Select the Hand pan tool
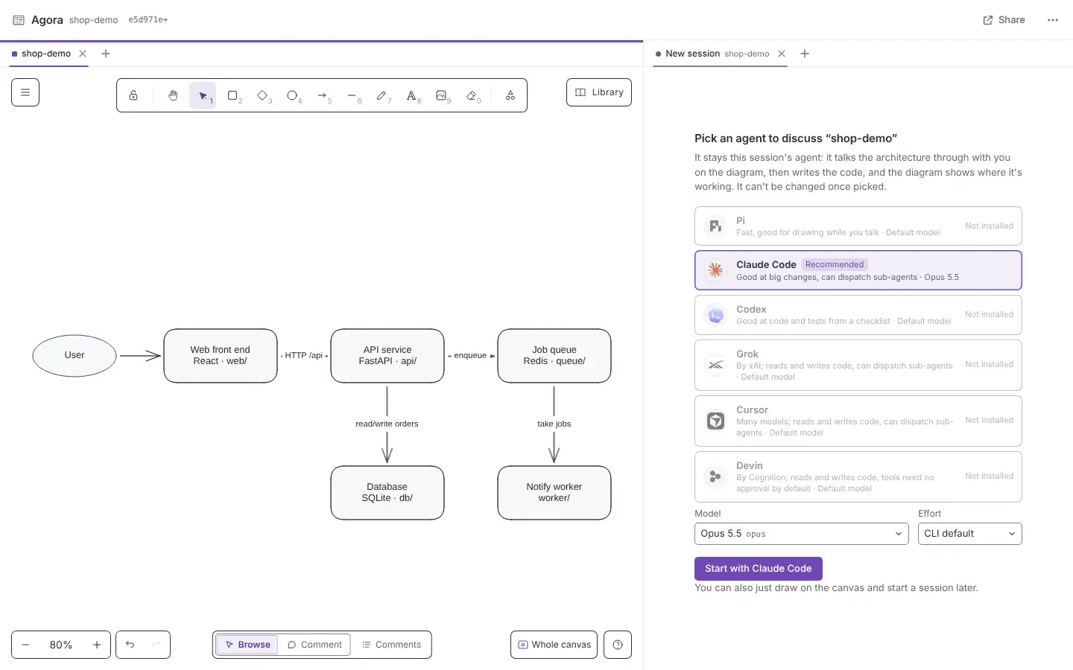The width and height of the screenshot is (1073, 670). pos(173,95)
